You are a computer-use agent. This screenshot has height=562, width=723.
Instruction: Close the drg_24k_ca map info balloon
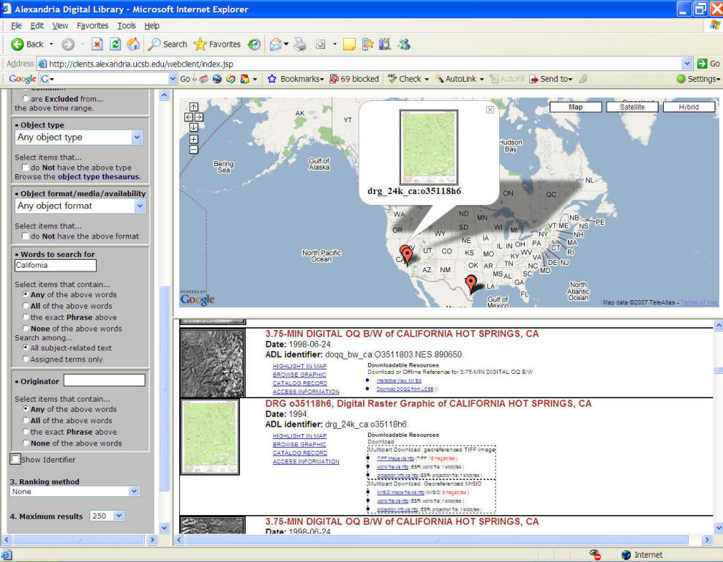(490, 110)
